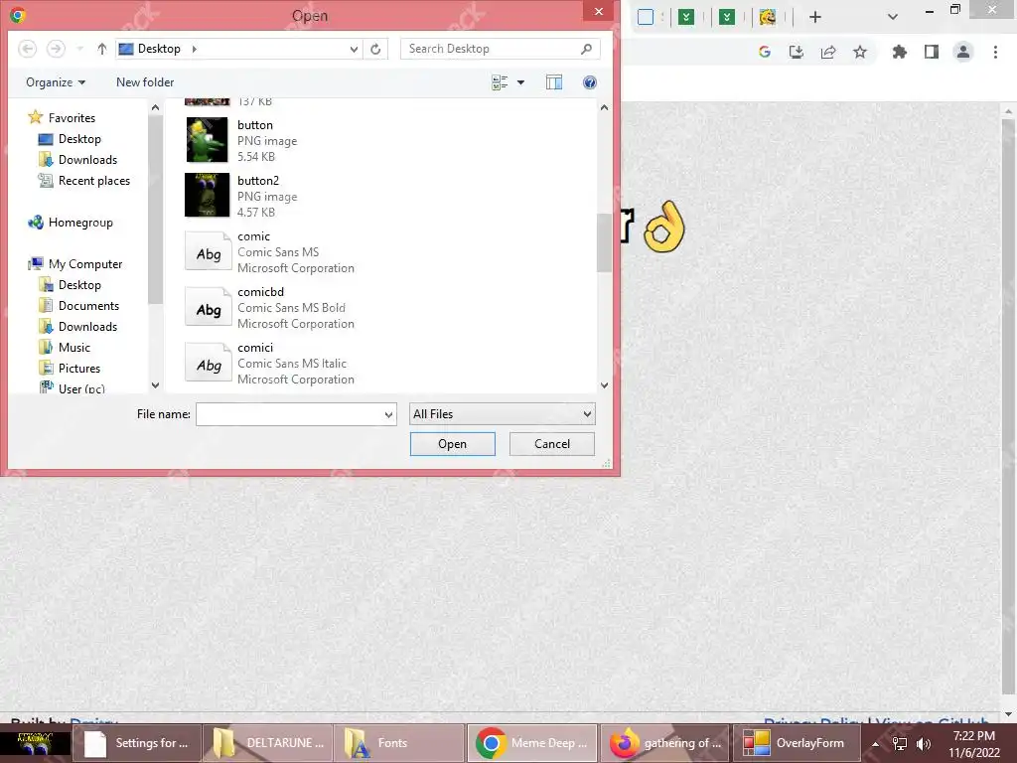Open the Organize menu
This screenshot has width=1017, height=763.
tap(56, 82)
